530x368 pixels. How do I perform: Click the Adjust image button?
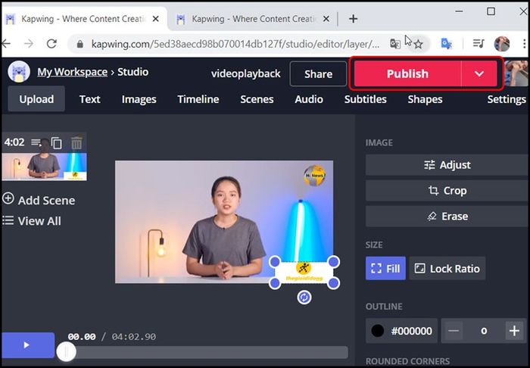pos(447,165)
